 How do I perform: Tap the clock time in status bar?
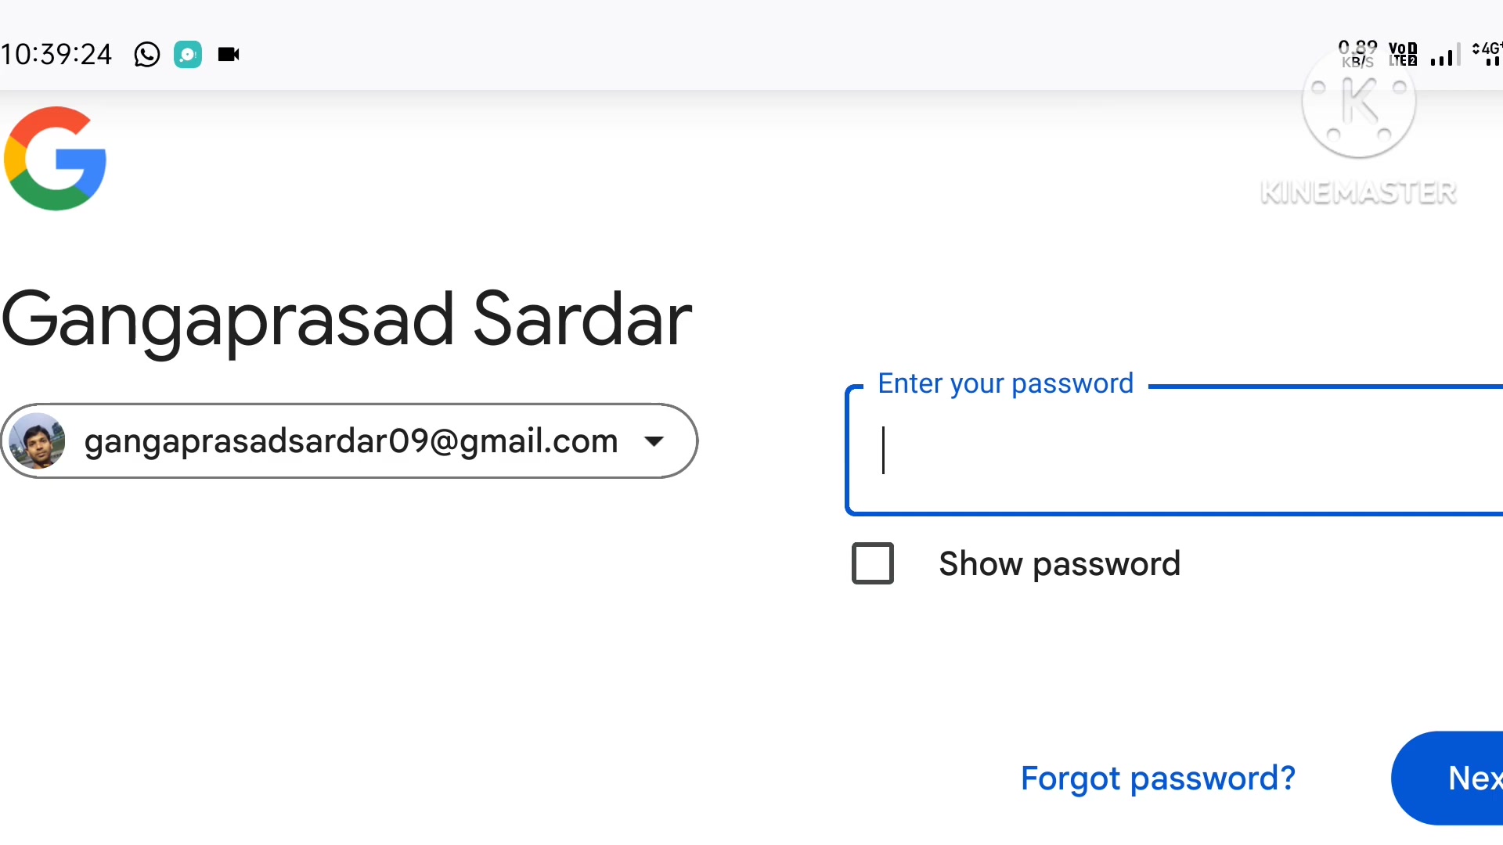click(56, 55)
